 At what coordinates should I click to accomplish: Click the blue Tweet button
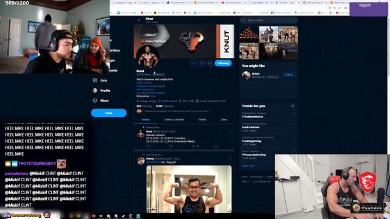[x=108, y=113]
